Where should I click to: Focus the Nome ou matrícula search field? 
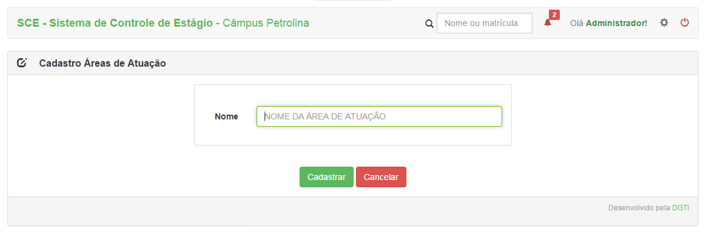484,23
